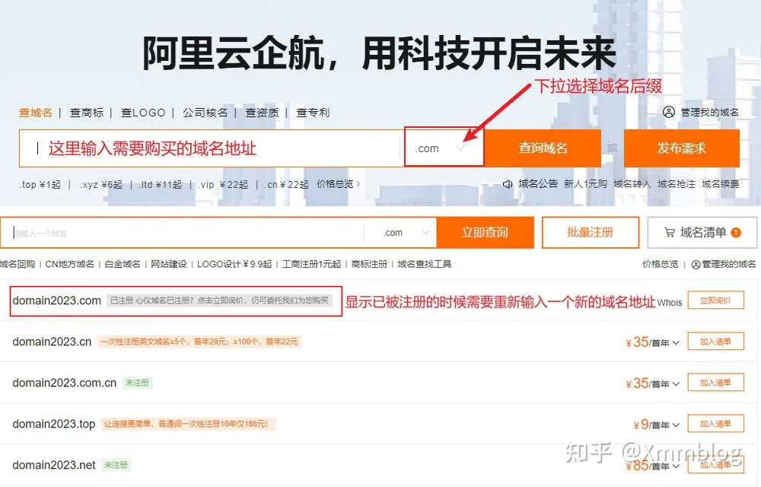Expand .com dropdown next to 立即查询

(x=406, y=233)
